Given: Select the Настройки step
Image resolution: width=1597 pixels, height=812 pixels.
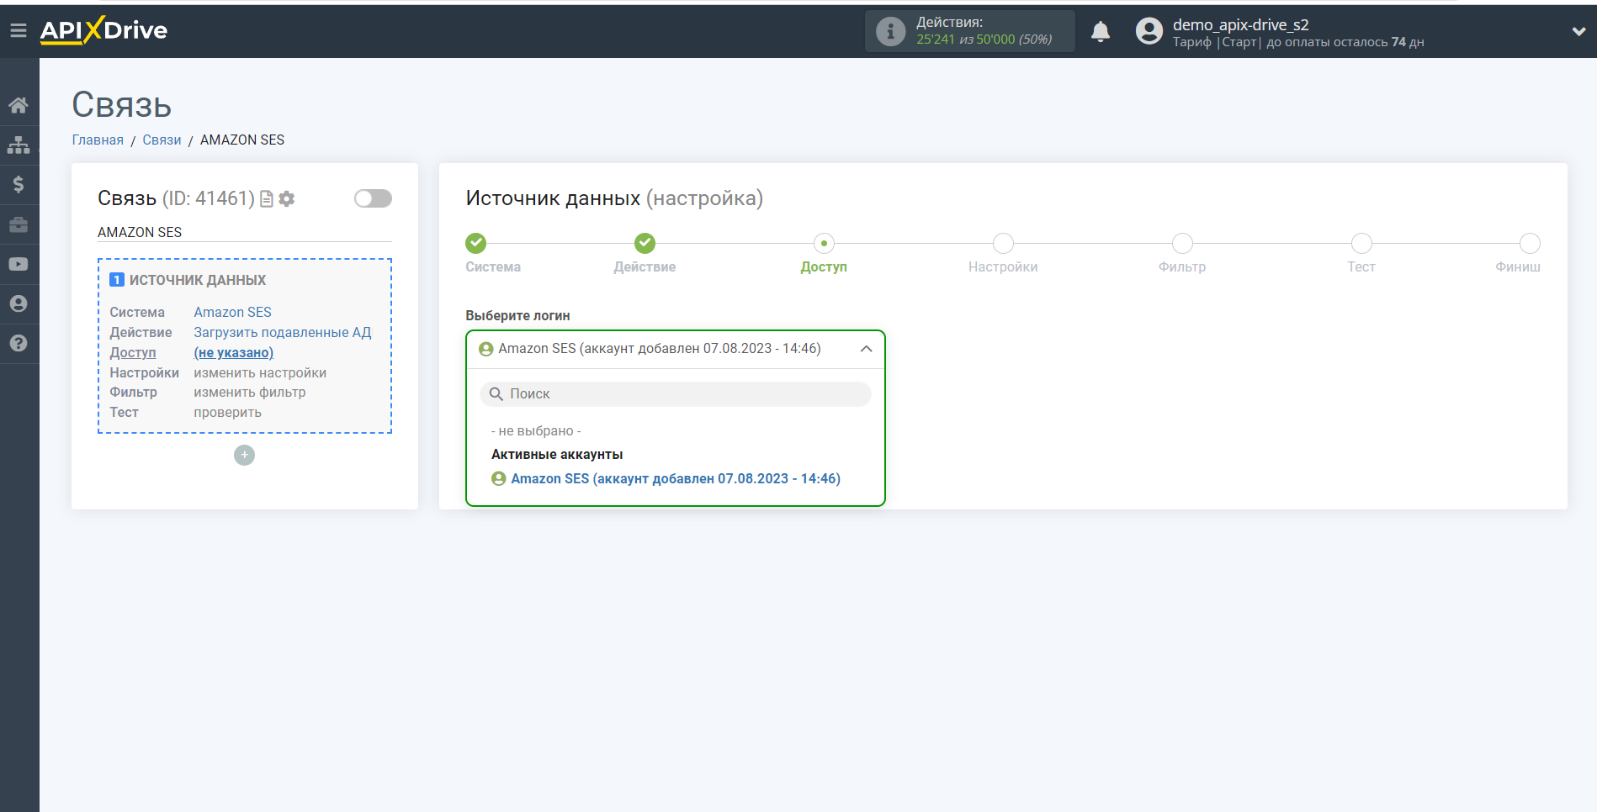Looking at the screenshot, I should 1003,243.
